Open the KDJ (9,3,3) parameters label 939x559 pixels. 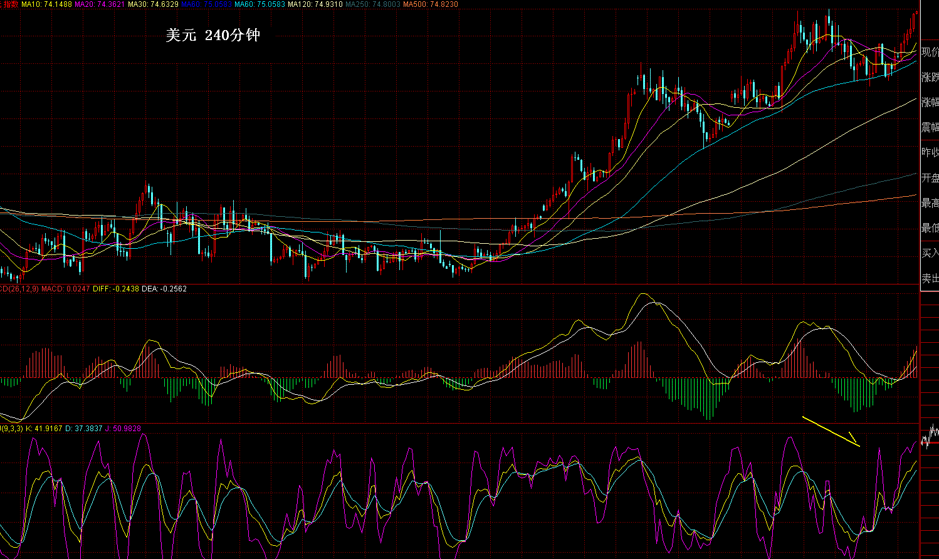coord(11,429)
